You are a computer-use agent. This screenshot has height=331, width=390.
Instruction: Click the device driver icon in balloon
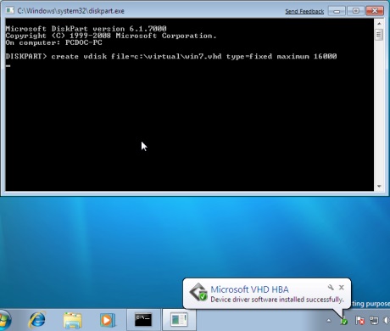coord(198,292)
